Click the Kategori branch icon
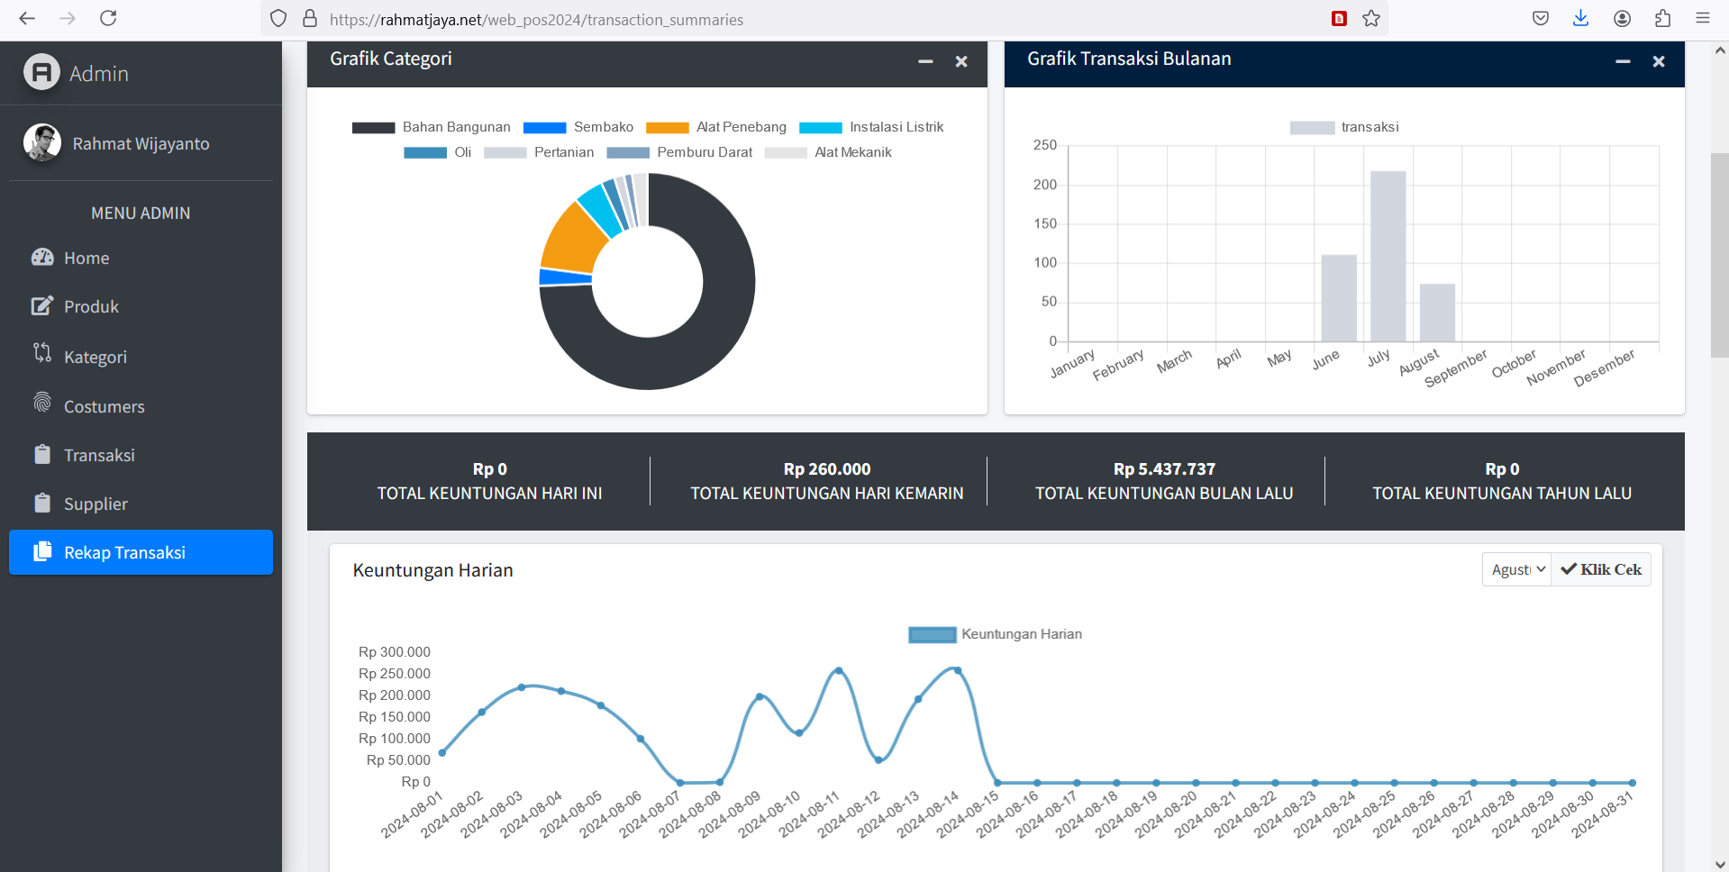1729x872 pixels. click(42, 353)
